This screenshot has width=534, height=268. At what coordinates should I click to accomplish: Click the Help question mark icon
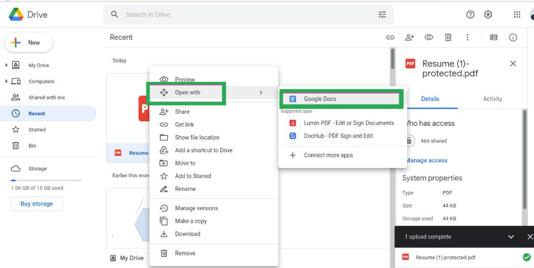470,15
